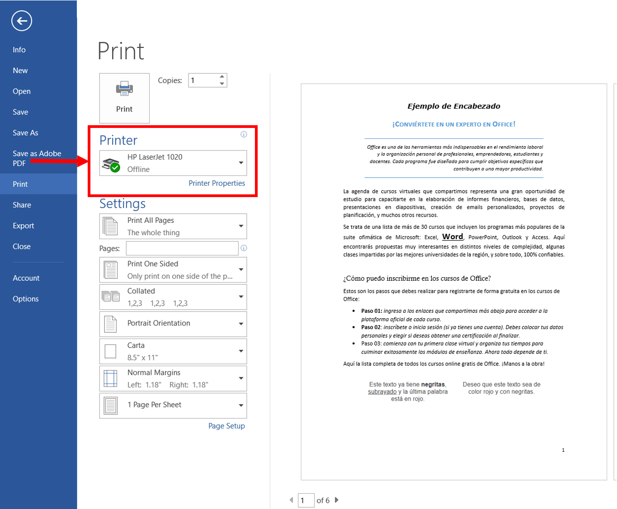Choose Close in the sidebar

[x=38, y=246]
